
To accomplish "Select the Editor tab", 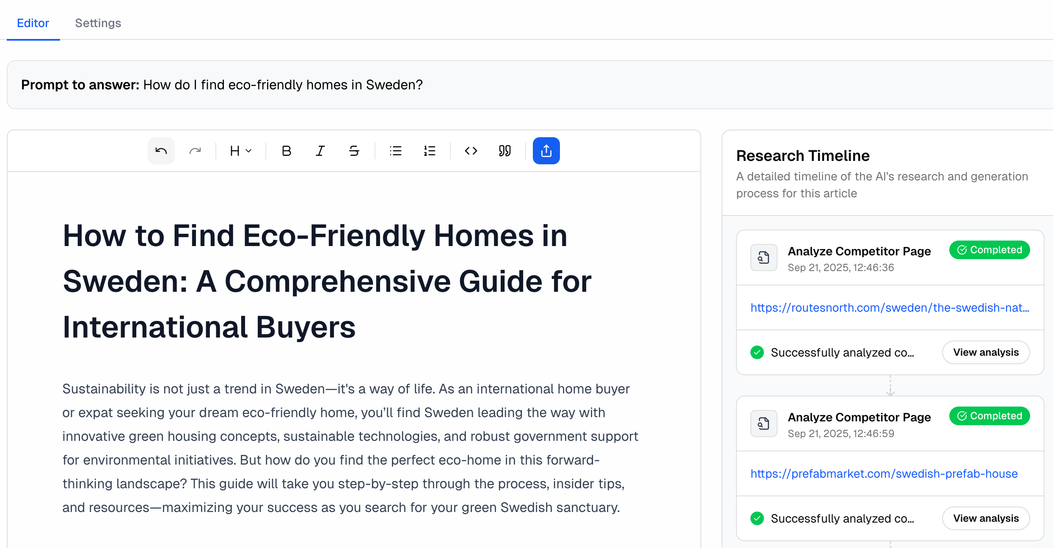I will 33,23.
